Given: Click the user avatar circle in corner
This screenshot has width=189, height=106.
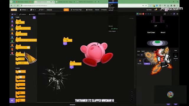Looking at the screenshot, I should [170, 94].
